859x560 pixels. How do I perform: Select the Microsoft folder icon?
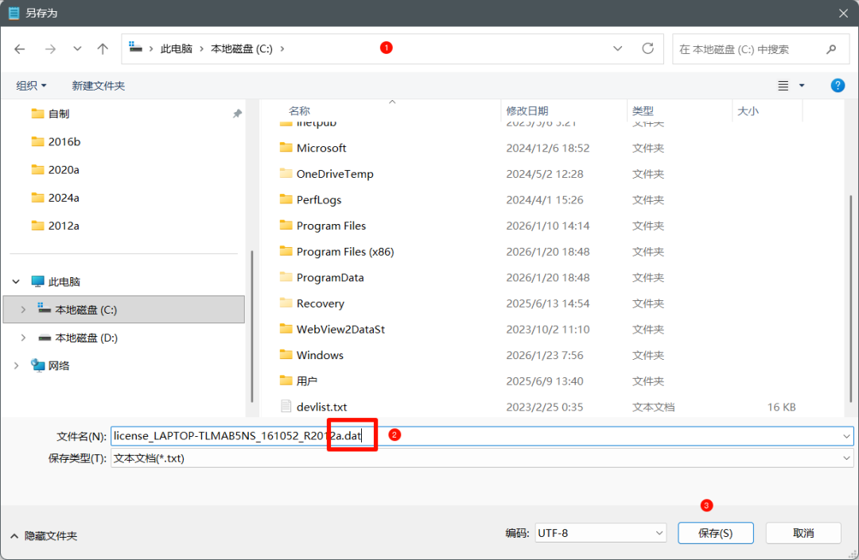pos(286,148)
